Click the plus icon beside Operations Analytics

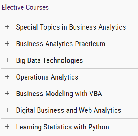(x=7, y=77)
